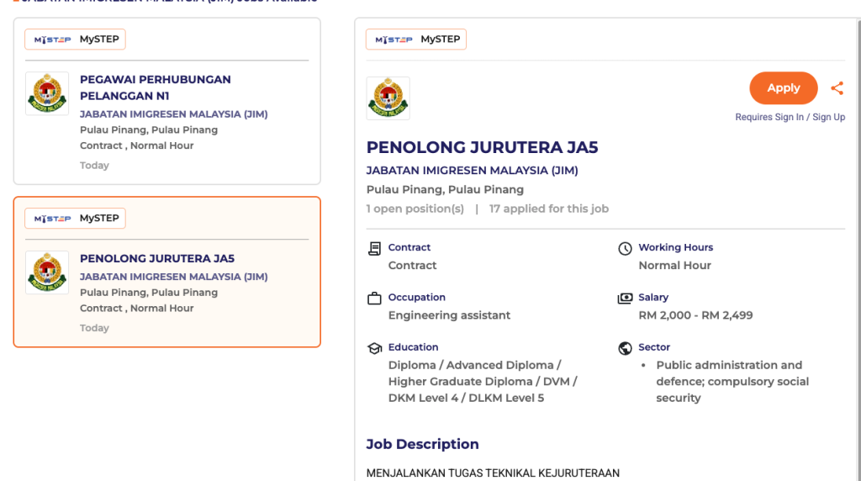Viewport: 861px width, 481px height.
Task: Click the Salary banknote icon
Action: tap(625, 299)
